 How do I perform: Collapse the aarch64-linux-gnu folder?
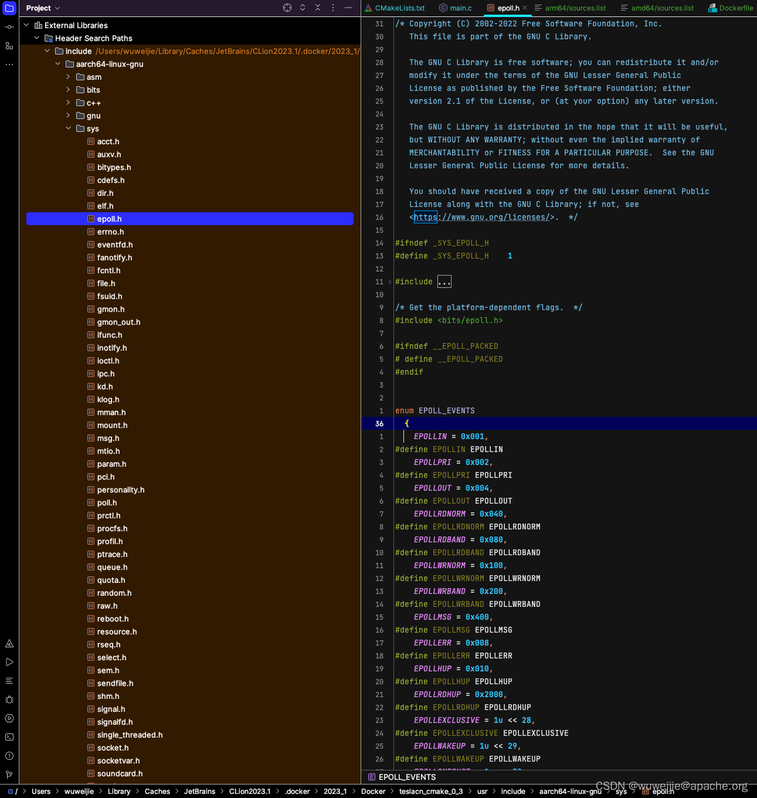coord(58,64)
